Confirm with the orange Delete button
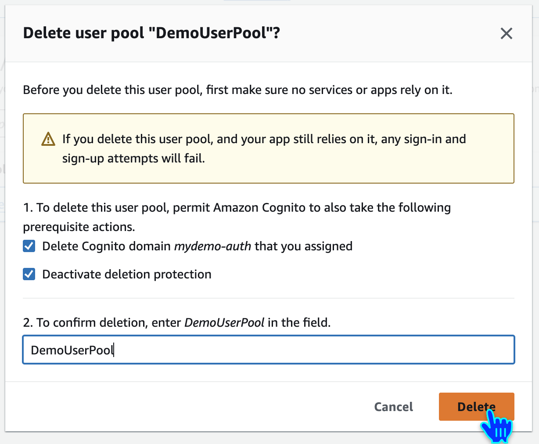This screenshot has width=539, height=444. tap(476, 407)
